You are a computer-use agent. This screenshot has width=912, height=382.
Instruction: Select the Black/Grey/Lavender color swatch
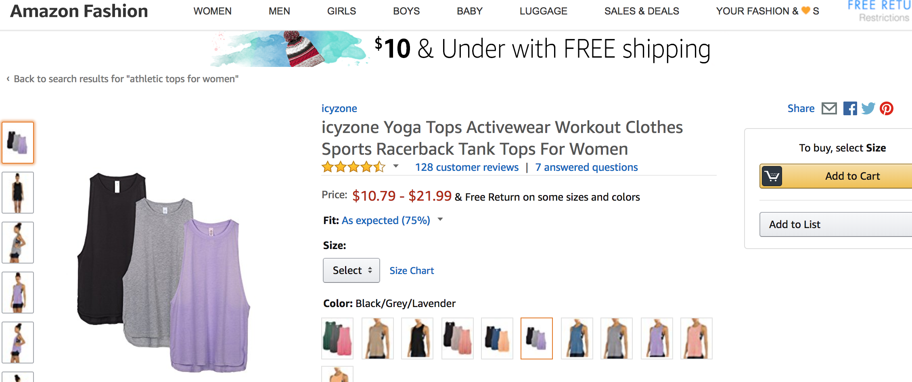coord(537,338)
